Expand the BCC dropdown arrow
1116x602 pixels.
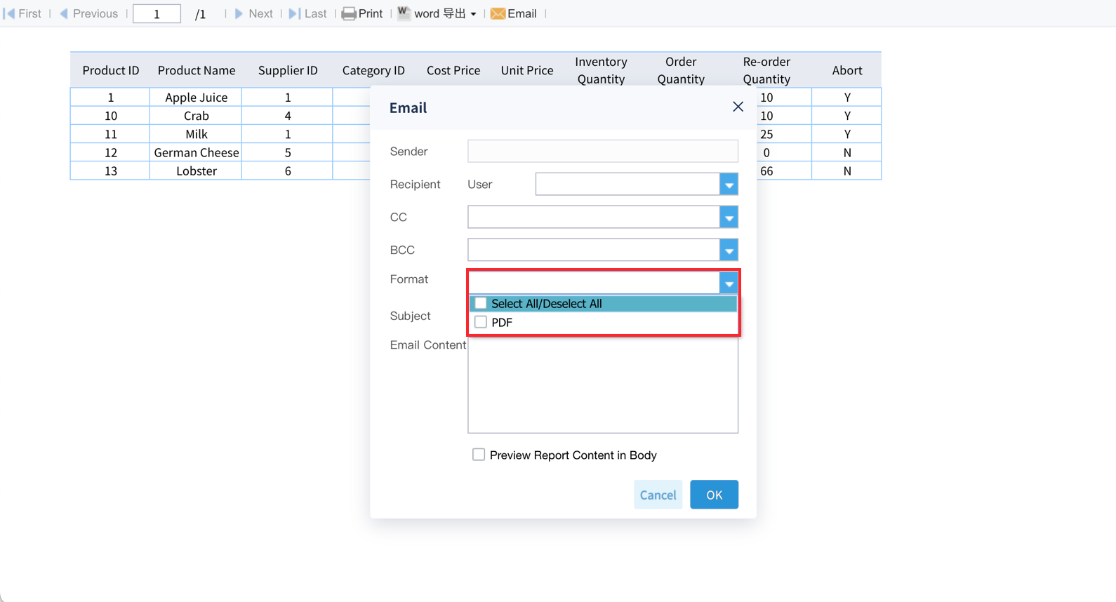(x=729, y=250)
